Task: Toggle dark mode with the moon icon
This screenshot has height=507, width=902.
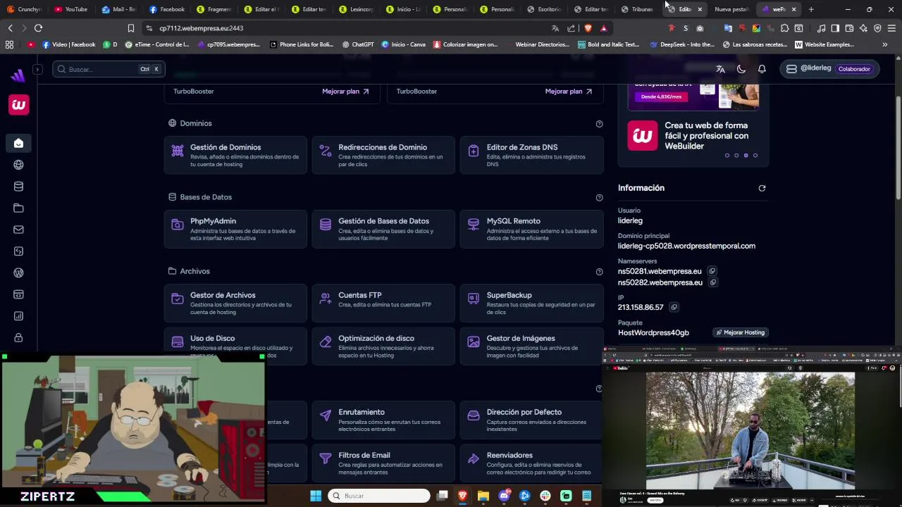Action: pyautogui.click(x=741, y=69)
